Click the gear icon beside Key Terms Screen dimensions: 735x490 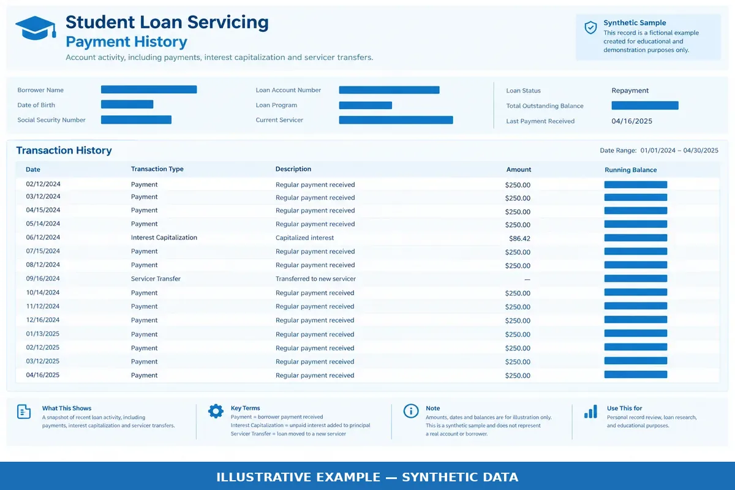click(216, 411)
